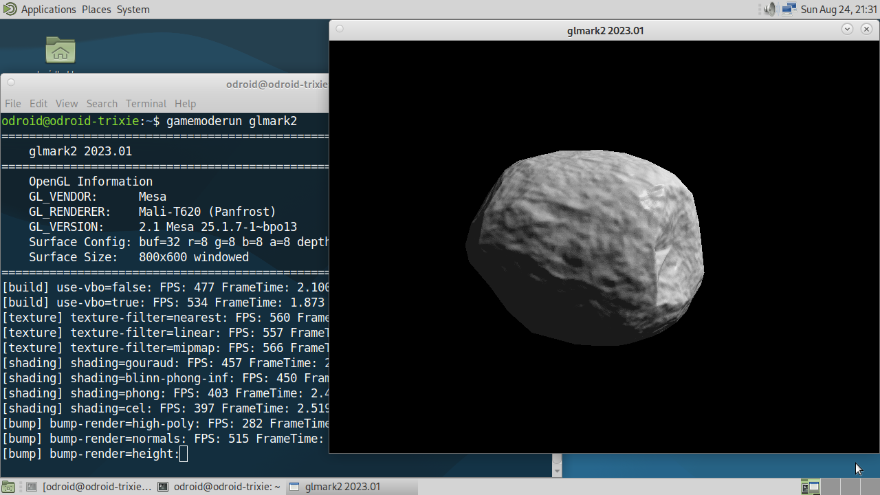Open the terminal's Search menu
Screen dimensions: 880x495
(x=102, y=104)
